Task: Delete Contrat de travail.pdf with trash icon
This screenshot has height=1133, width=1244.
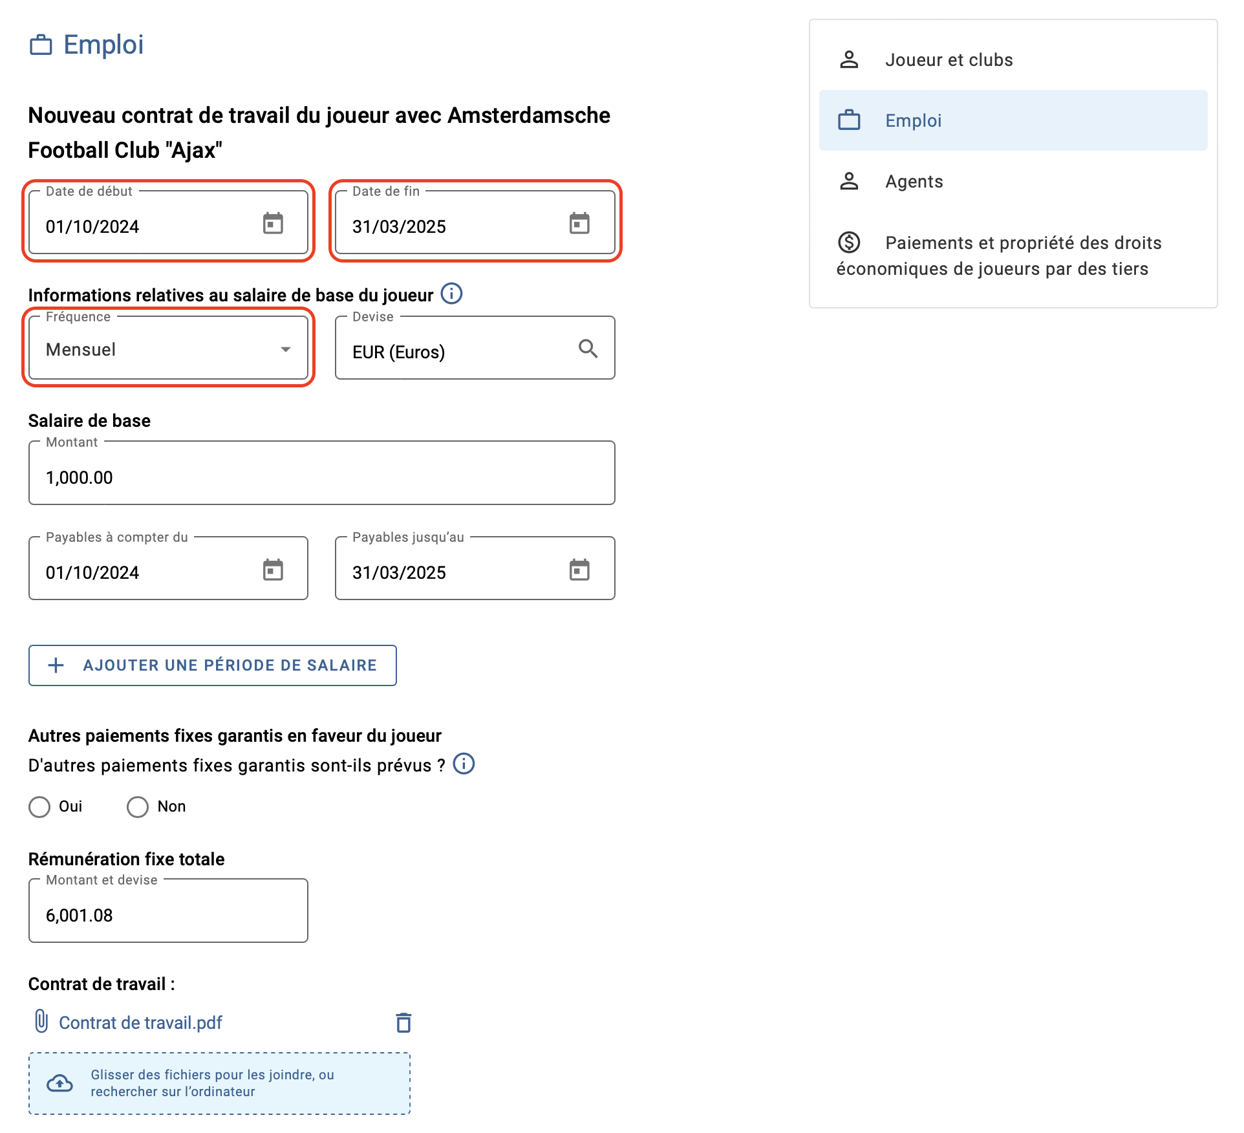Action: pos(403,1022)
